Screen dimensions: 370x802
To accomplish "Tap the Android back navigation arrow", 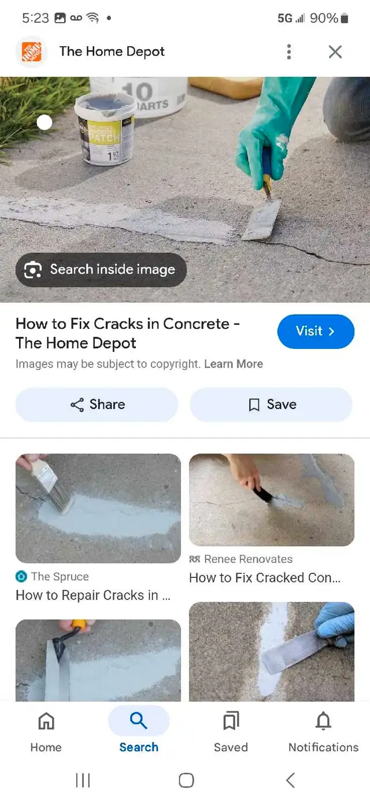I will pos(290,781).
